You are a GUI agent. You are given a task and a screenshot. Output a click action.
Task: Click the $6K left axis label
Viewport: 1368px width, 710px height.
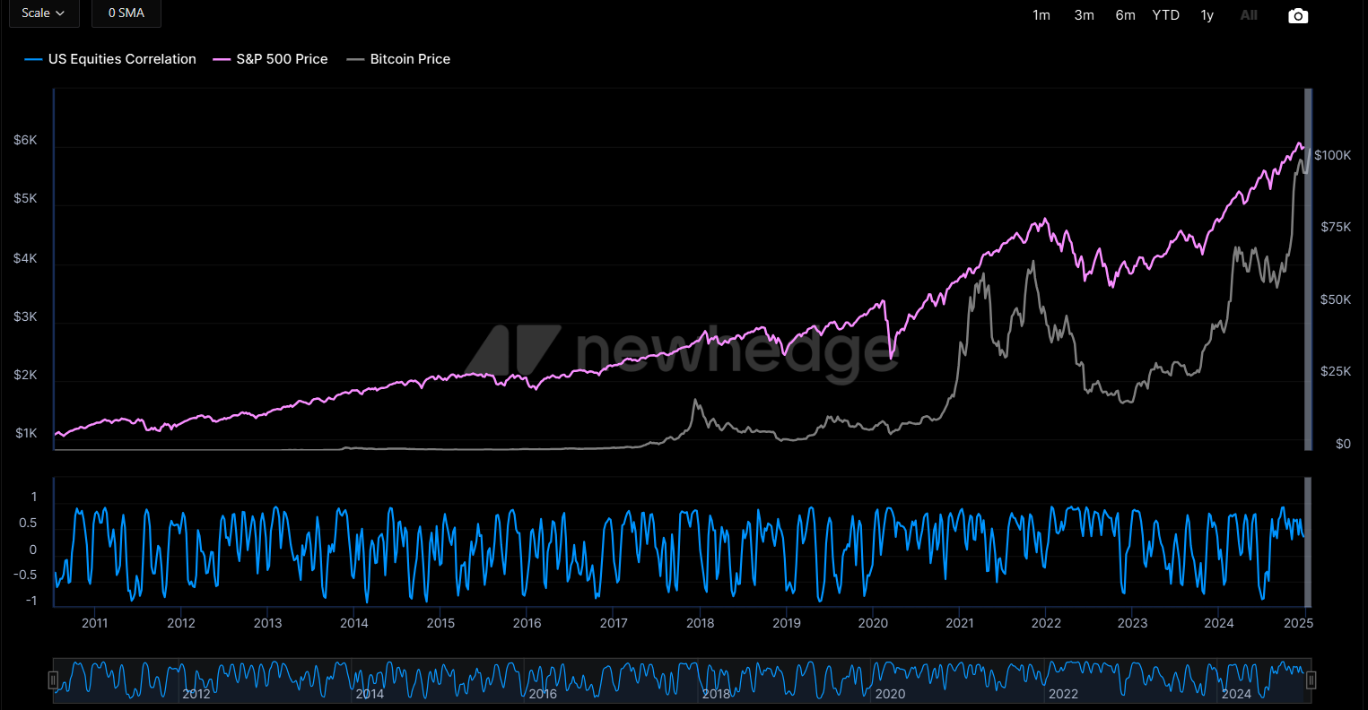point(25,141)
